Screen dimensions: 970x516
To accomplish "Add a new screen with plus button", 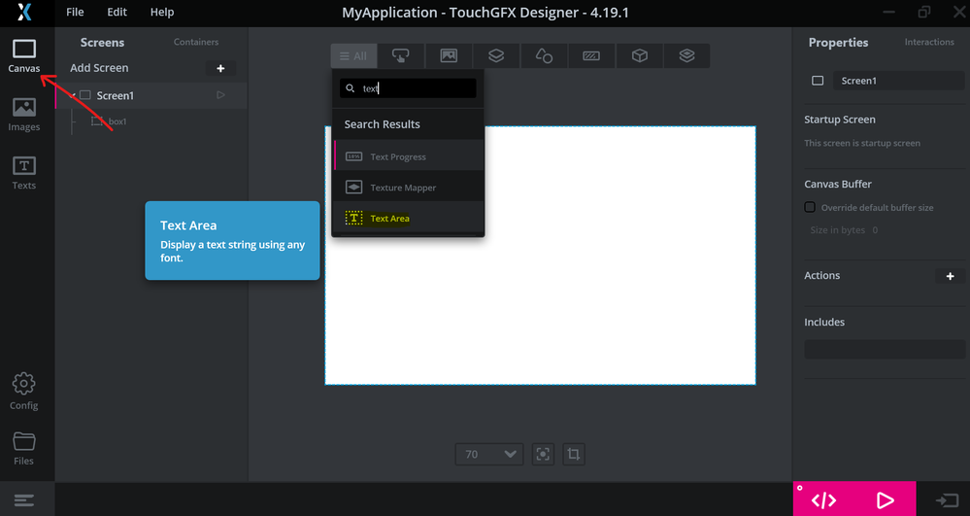I will click(220, 68).
